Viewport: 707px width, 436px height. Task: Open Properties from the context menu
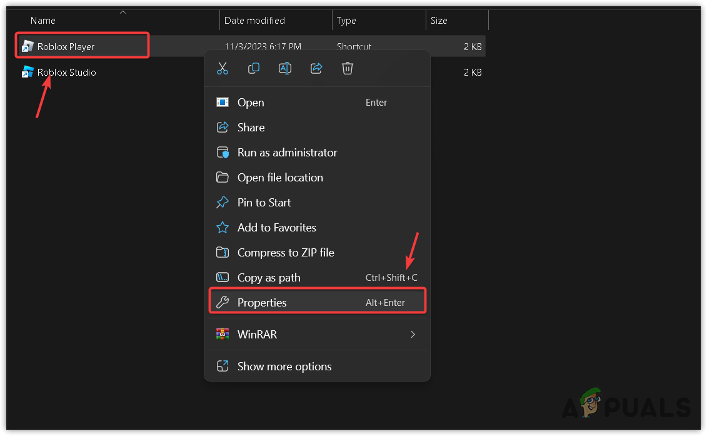click(x=317, y=302)
